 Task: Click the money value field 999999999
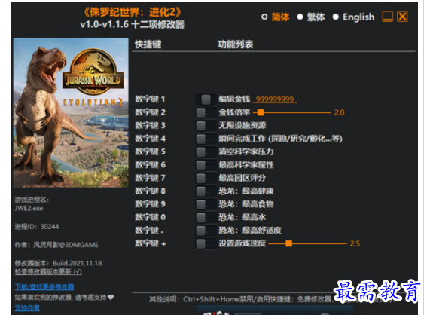(275, 99)
